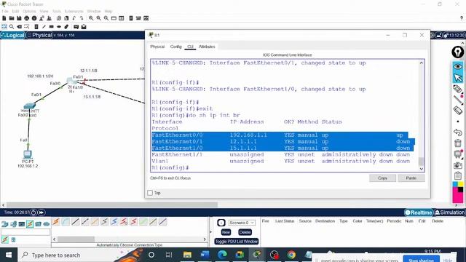This screenshot has height=262, width=466.
Task: Click left arrow of connection list scrollbar
Action: point(54,239)
